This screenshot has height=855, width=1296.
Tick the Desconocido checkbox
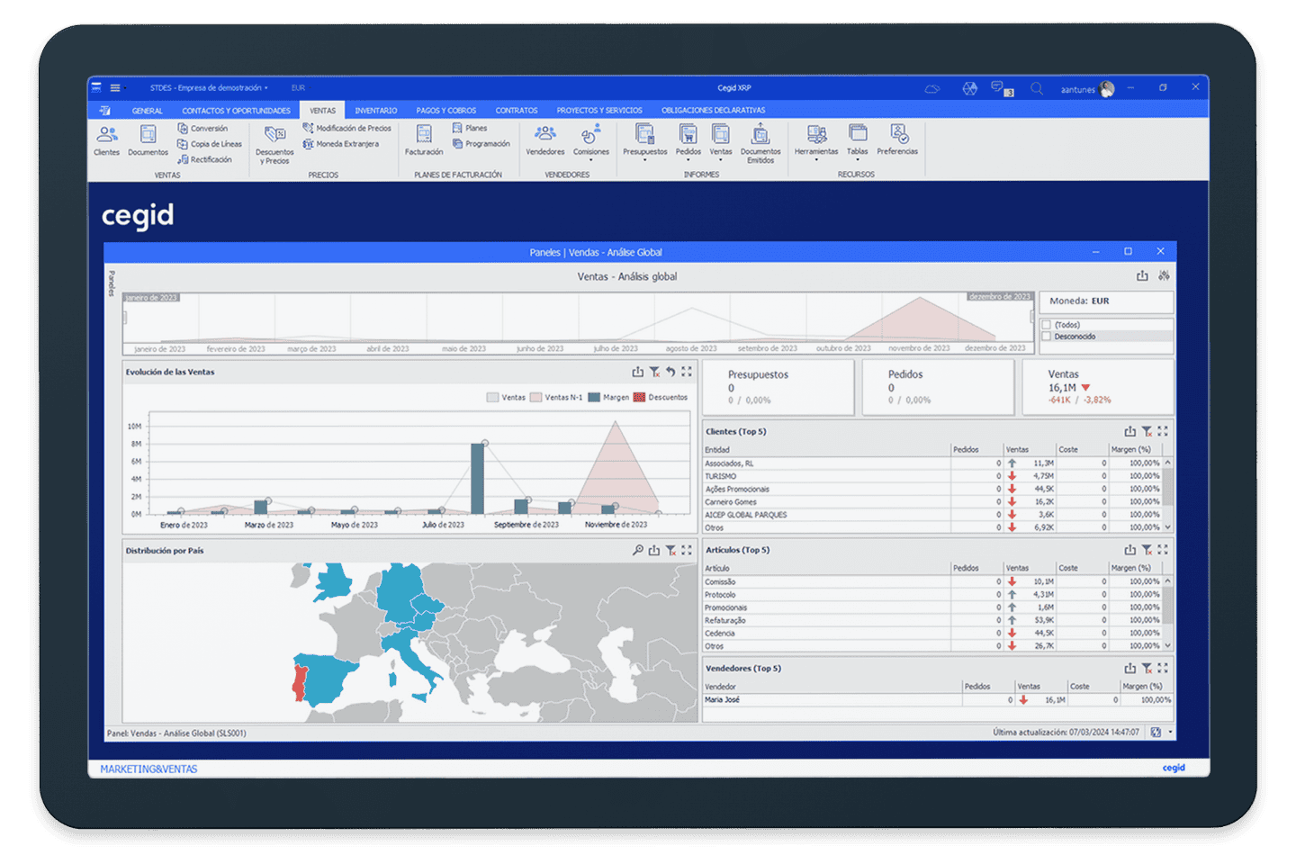1046,337
